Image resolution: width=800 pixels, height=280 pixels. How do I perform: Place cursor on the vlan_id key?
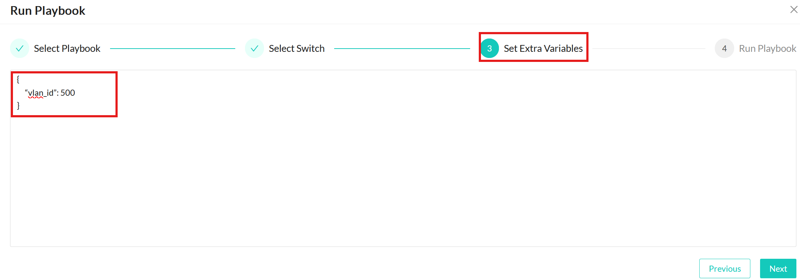point(40,93)
